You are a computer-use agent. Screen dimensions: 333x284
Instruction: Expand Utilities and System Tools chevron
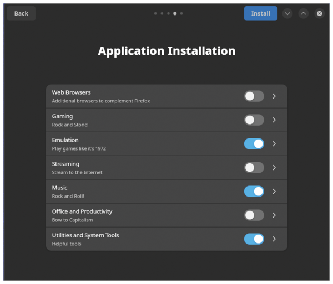pyautogui.click(x=274, y=239)
